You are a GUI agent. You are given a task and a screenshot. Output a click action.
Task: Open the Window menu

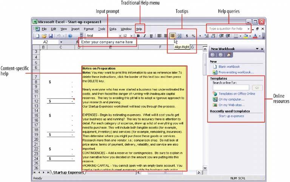click(x=126, y=29)
